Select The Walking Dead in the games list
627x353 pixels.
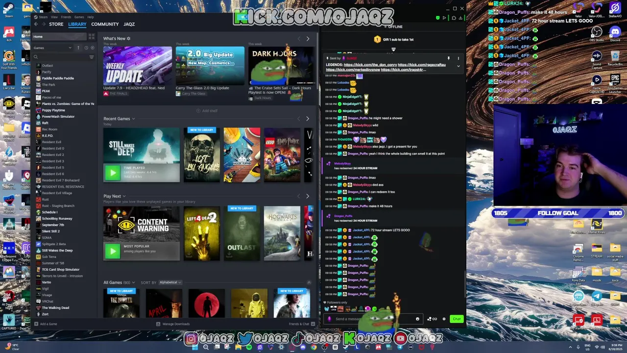(x=55, y=308)
